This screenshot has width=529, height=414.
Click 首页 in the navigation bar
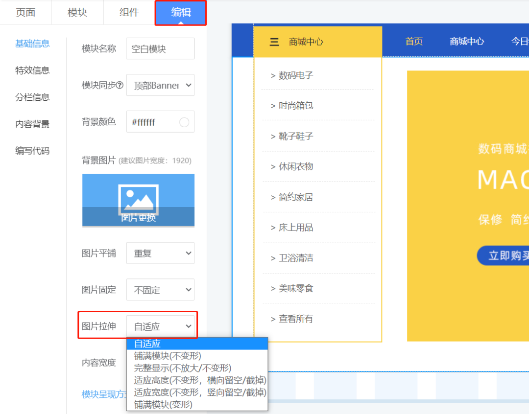414,42
